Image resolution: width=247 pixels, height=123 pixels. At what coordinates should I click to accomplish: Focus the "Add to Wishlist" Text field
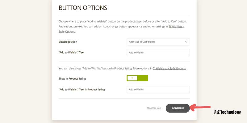(x=158, y=53)
